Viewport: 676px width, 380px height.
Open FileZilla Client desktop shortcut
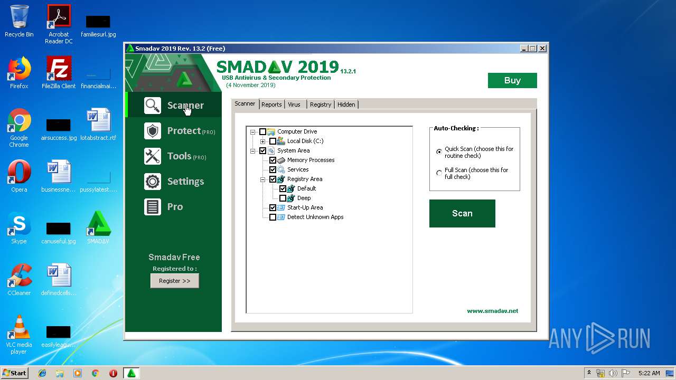(x=59, y=73)
